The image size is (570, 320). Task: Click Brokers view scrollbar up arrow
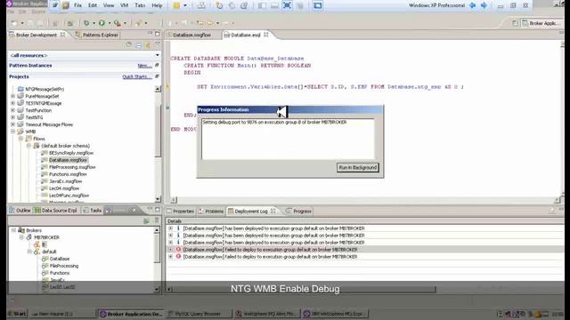pyautogui.click(x=157, y=230)
